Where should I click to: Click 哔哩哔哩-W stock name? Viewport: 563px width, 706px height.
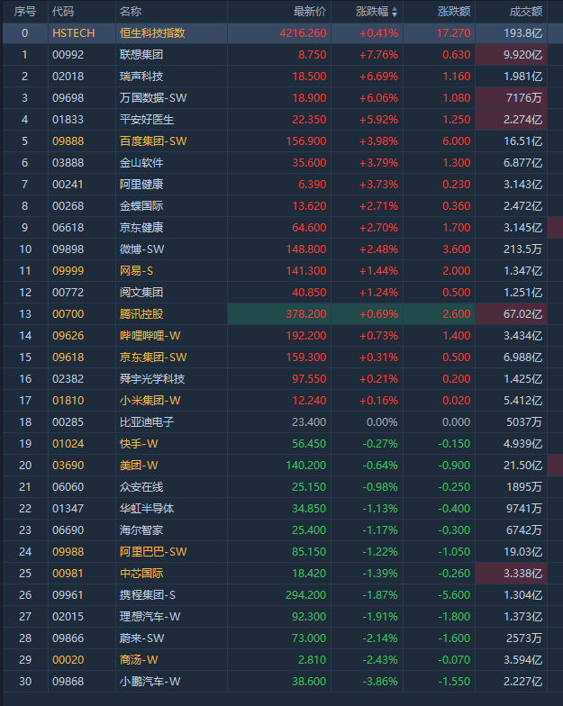click(150, 335)
